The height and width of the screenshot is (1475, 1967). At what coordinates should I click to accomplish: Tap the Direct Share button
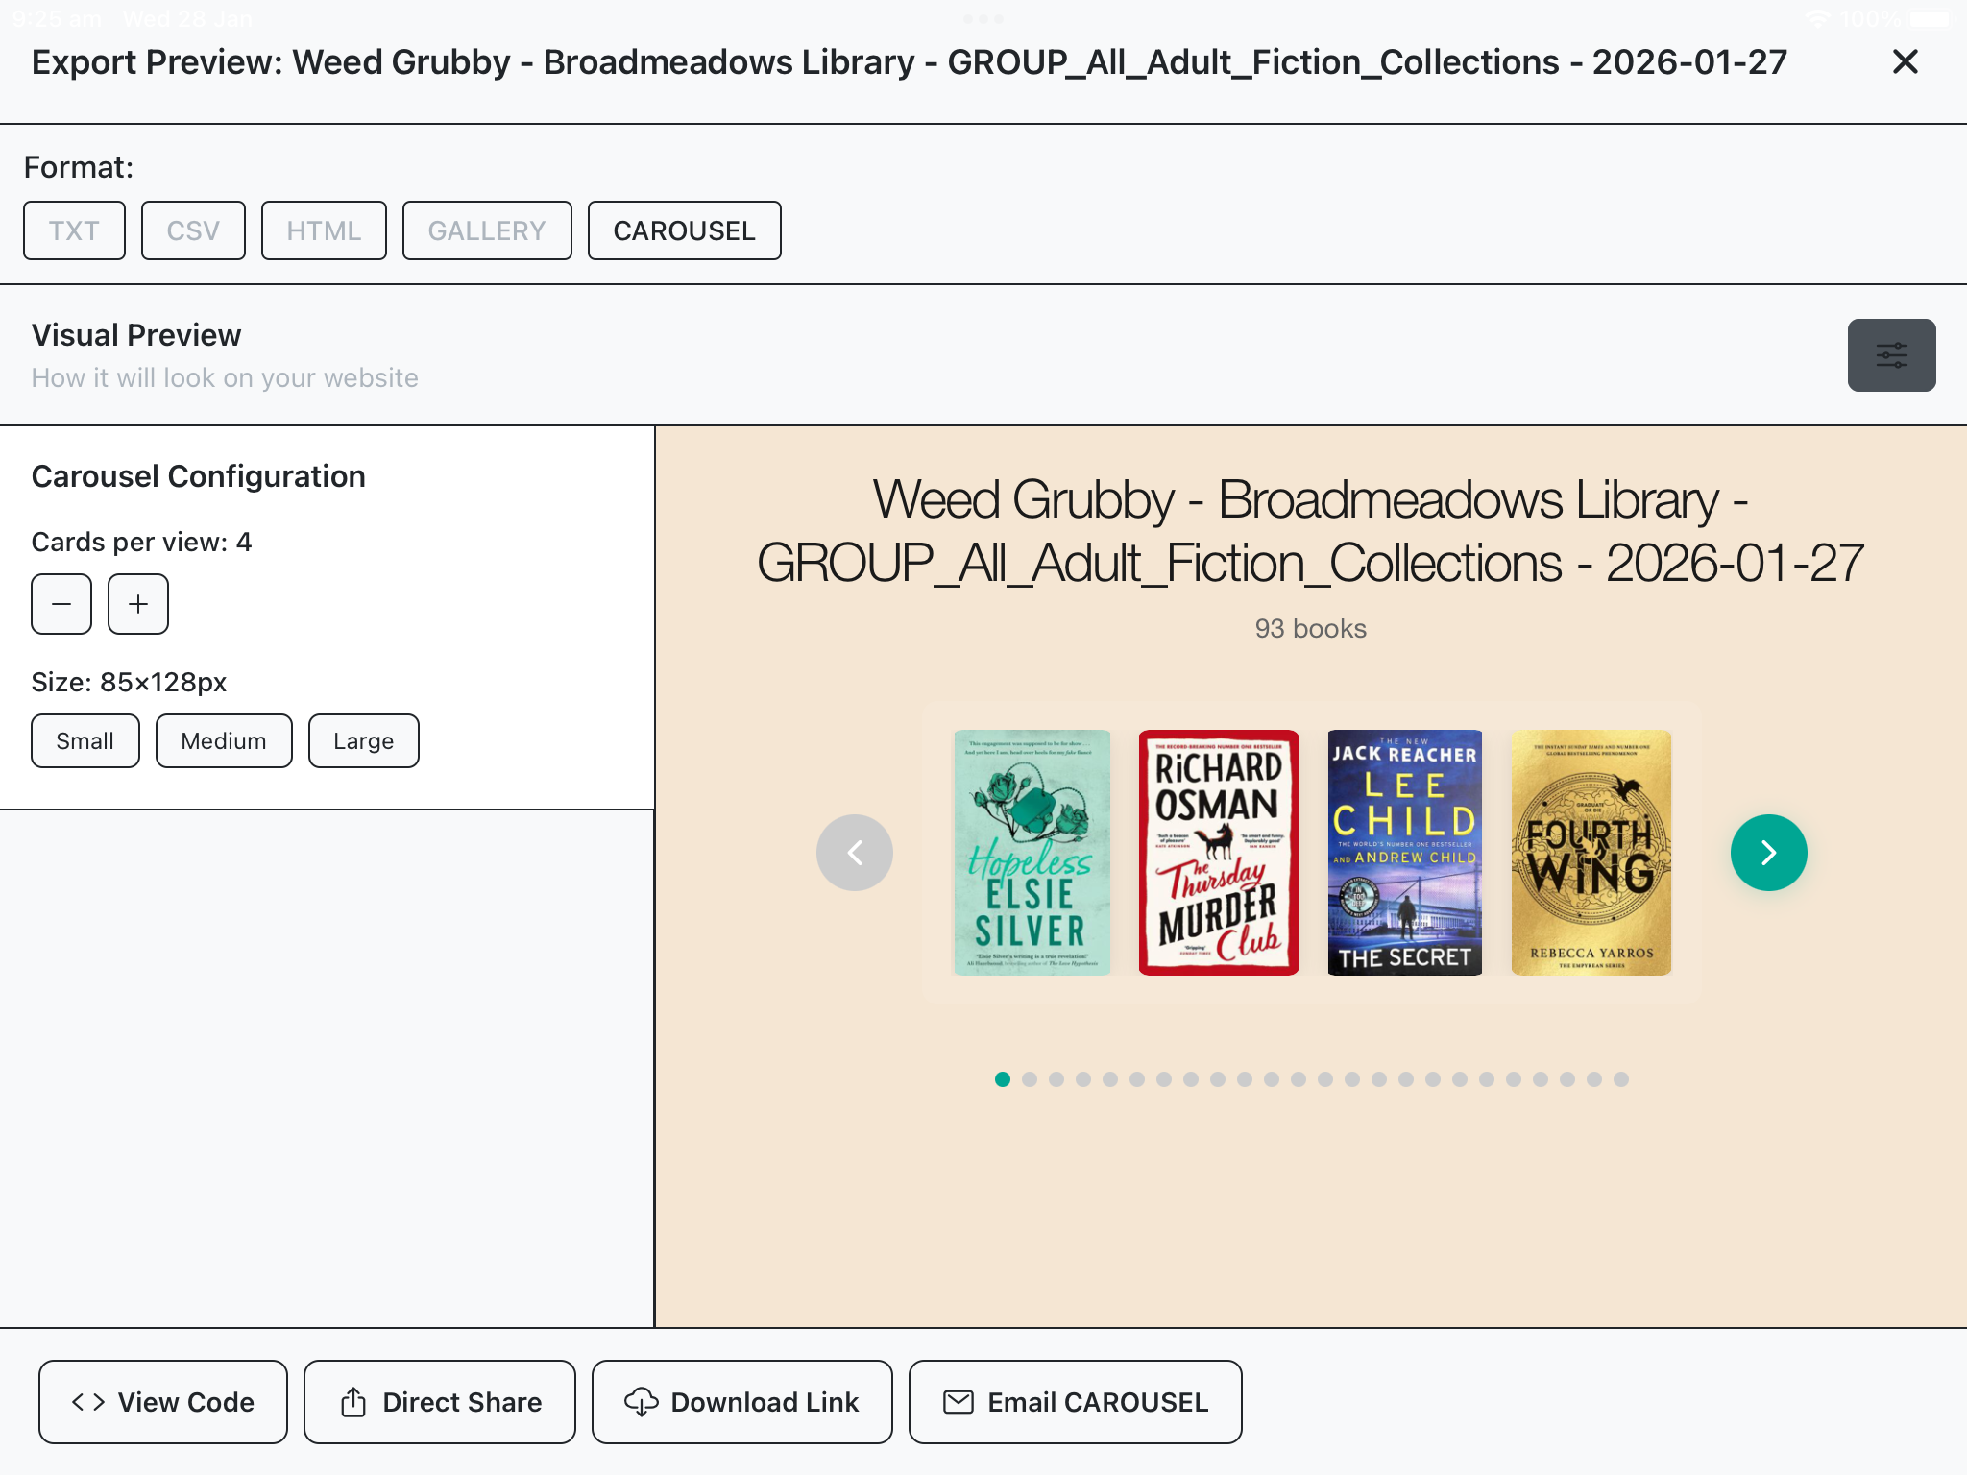[x=440, y=1402]
